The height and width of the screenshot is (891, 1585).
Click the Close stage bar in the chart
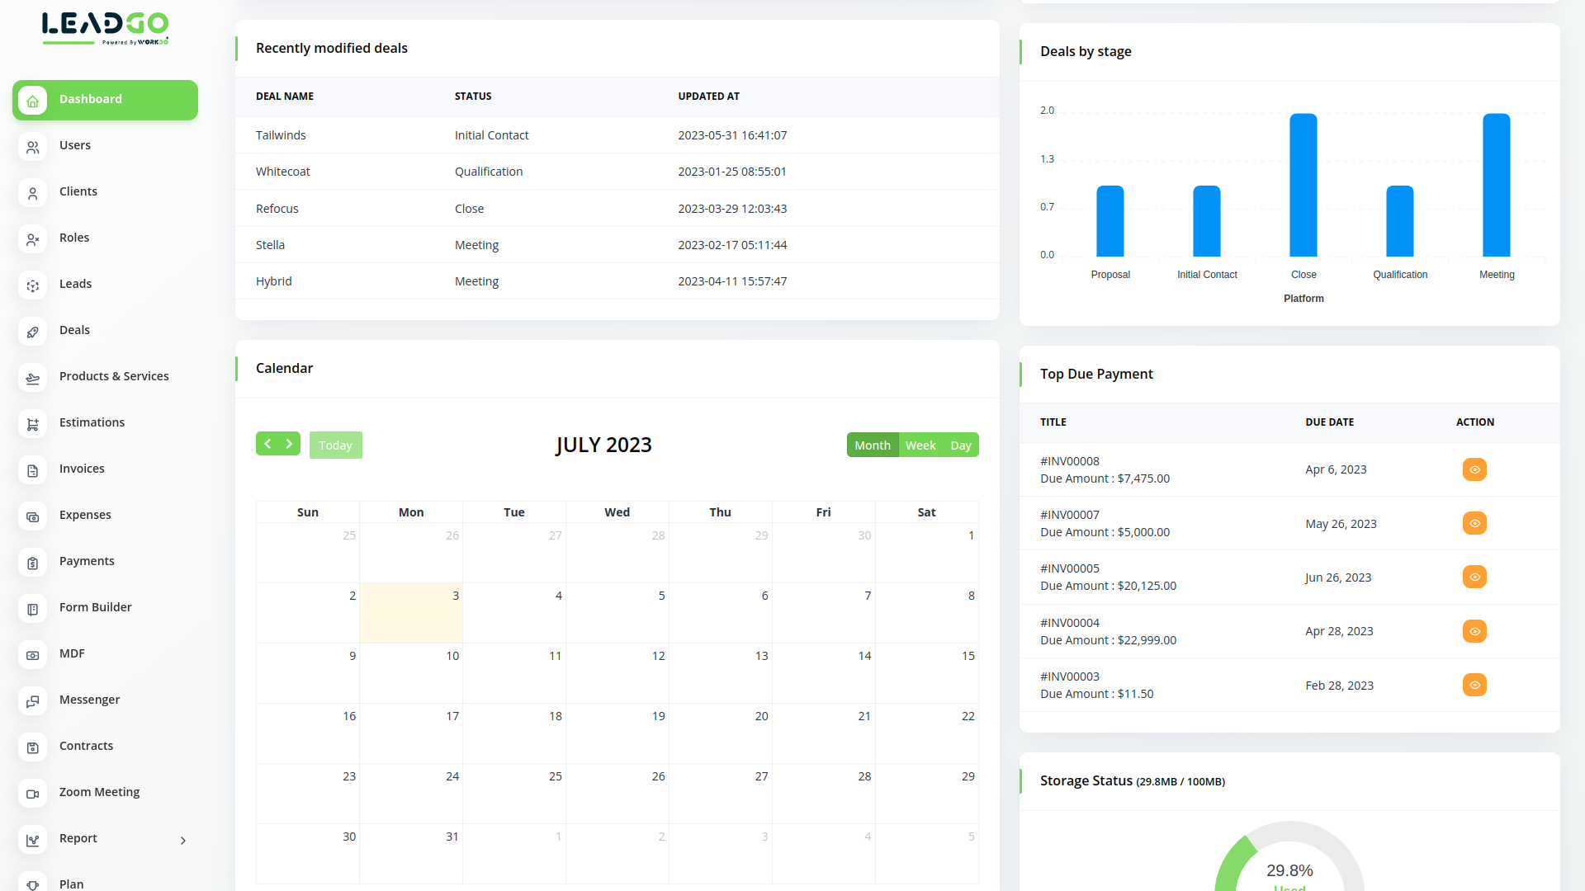pyautogui.click(x=1303, y=185)
